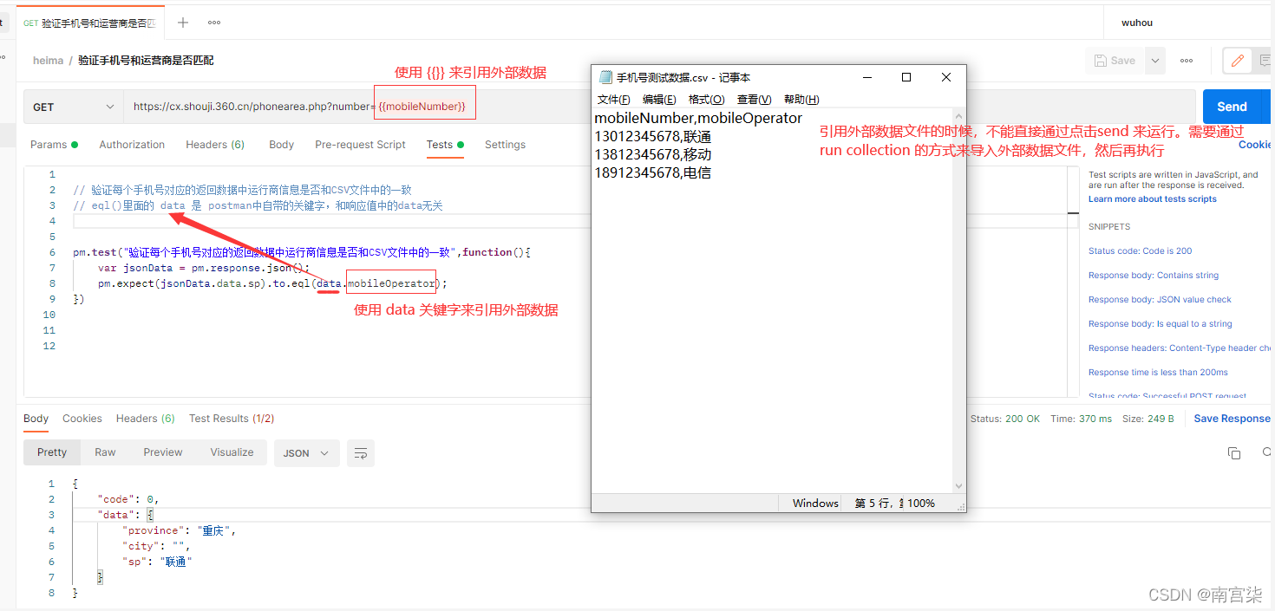Click the "sp": "联通" response line

pyautogui.click(x=156, y=562)
